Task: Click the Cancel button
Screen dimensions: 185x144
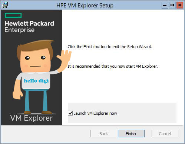Action: click(165, 134)
